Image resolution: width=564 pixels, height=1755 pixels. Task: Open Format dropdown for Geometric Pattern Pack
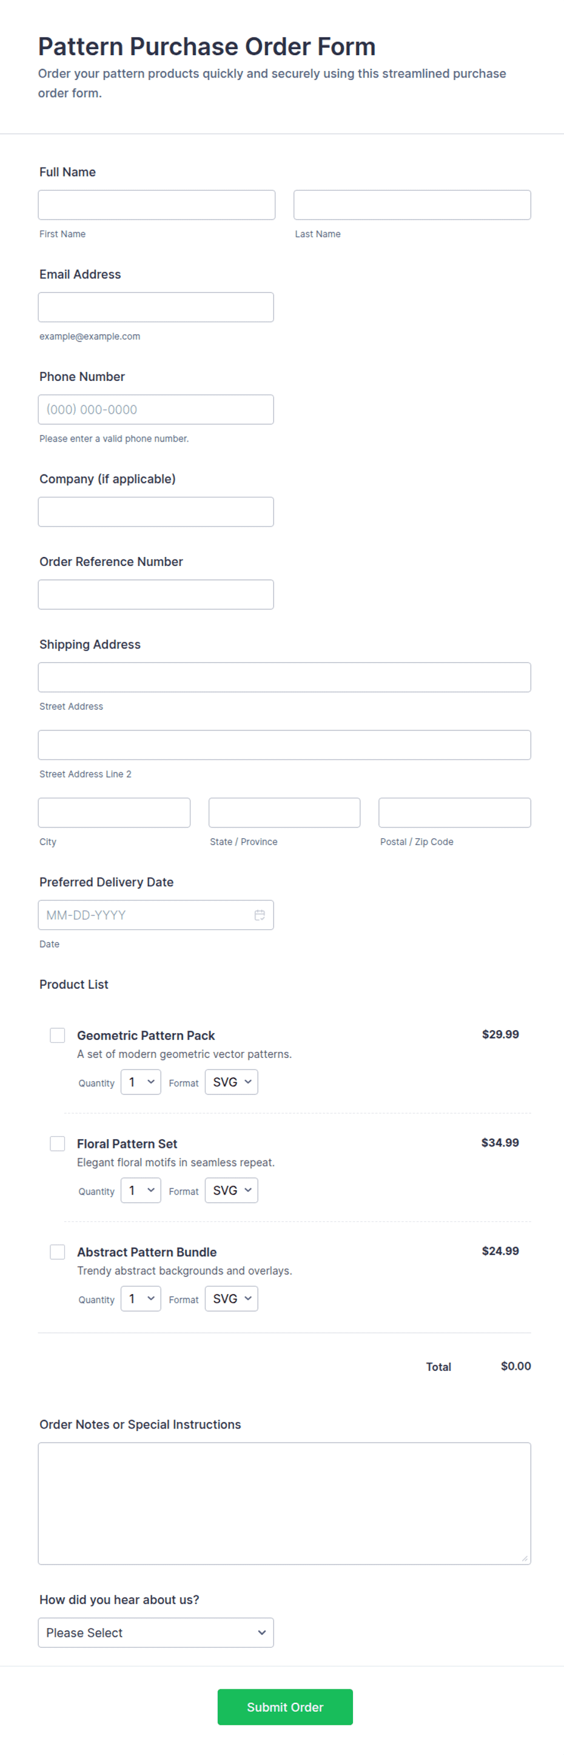(x=232, y=1082)
